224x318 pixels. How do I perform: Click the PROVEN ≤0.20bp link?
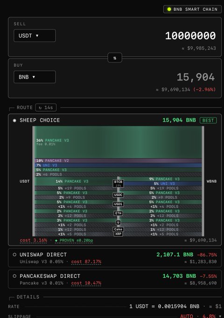74,240
